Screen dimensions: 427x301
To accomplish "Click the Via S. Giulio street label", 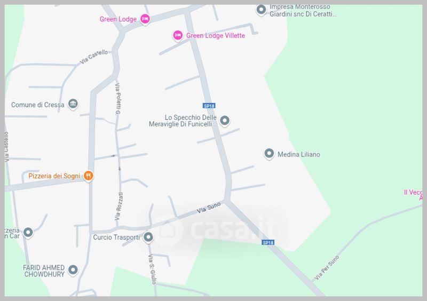I will (152, 270).
